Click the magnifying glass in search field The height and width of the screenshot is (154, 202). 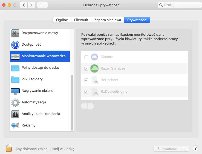(161, 5)
